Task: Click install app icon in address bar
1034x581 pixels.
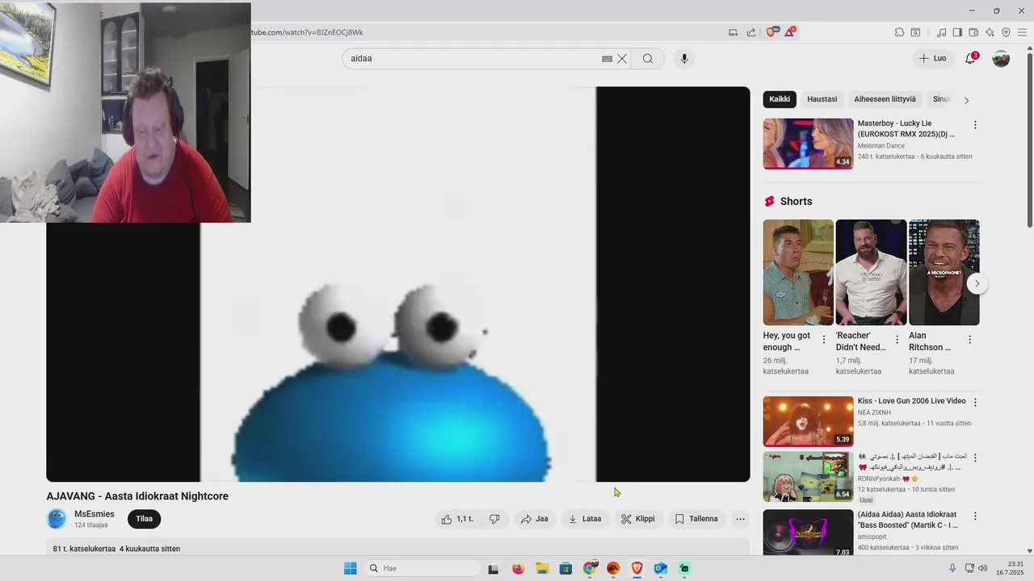Action: (x=733, y=32)
